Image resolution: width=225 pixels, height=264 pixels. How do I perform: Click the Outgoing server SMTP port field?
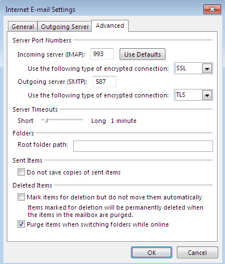[x=104, y=82]
